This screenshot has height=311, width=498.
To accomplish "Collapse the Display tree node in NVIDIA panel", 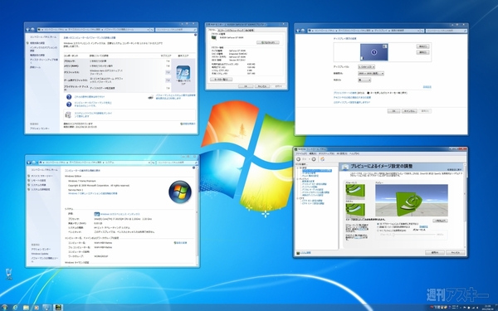I will pos(298,179).
